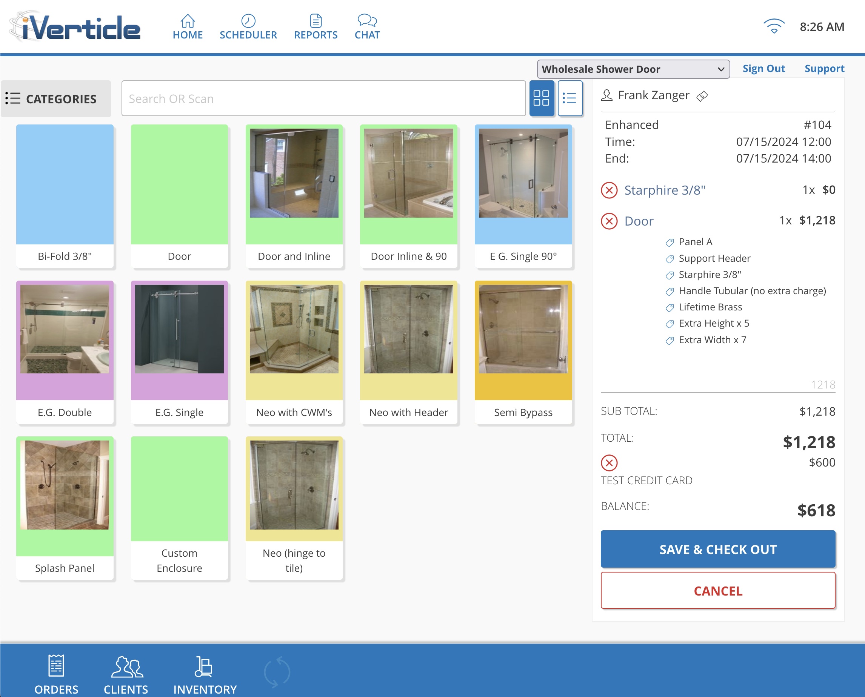Viewport: 865px width, 697px height.
Task: Select E.G. Single product
Action: pos(179,352)
